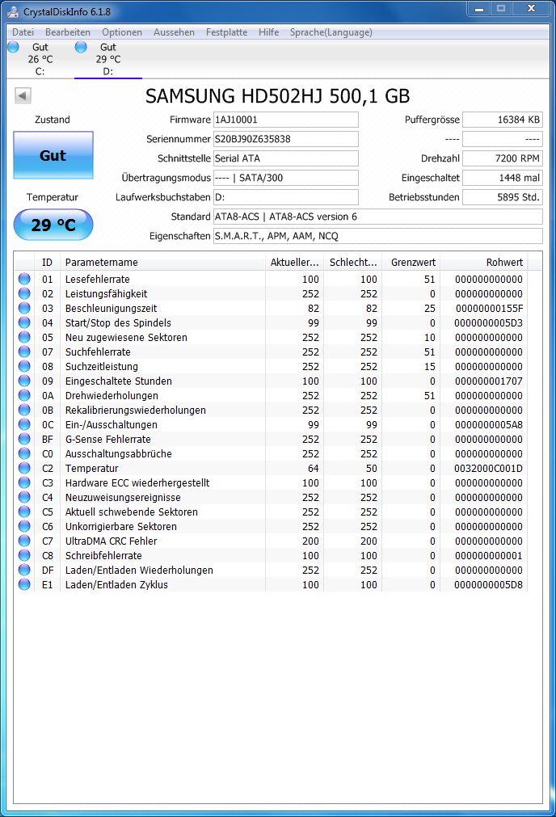This screenshot has width=556, height=817.
Task: Click the status icon for Neuzuweisungsereignisse
Action: (x=24, y=497)
